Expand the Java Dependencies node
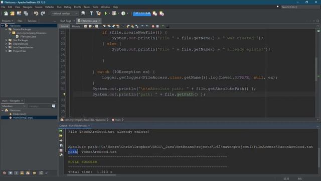 point(6,47)
